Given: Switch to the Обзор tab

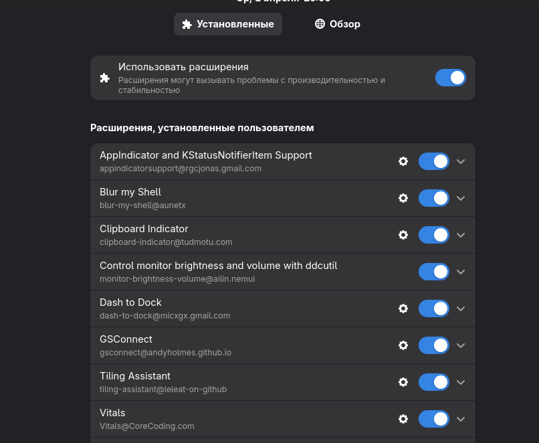Looking at the screenshot, I should tap(338, 24).
